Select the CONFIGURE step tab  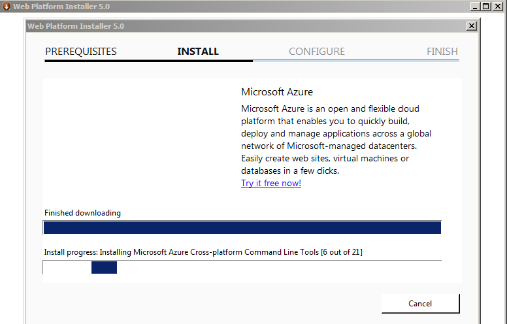point(317,52)
